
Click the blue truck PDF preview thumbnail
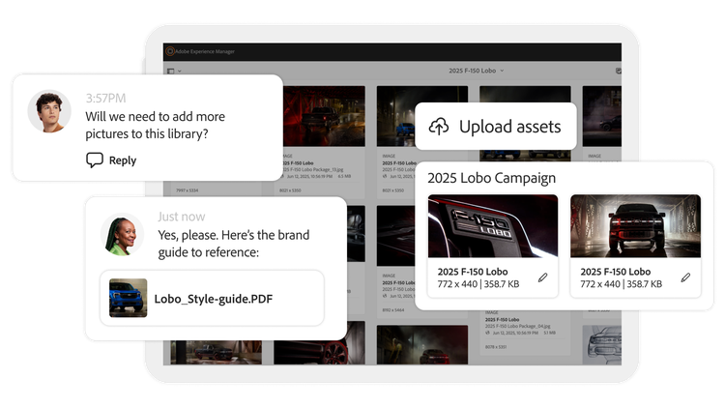129,298
